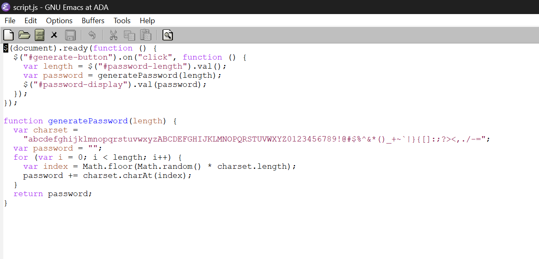Open the Options menu
539x259 pixels.
click(59, 20)
